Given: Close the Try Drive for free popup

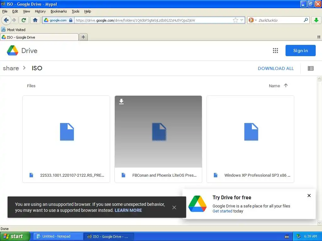Looking at the screenshot, I should [309, 195].
